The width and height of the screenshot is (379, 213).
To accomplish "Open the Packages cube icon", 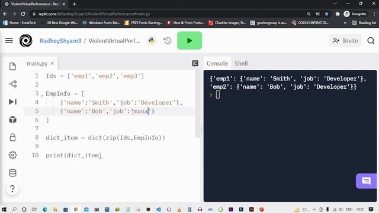I will coord(12,120).
